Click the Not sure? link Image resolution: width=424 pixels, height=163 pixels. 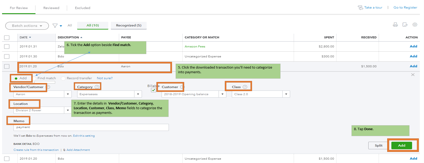tap(105, 78)
